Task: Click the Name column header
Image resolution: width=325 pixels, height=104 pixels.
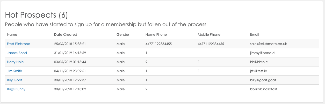Action: pos(12,35)
